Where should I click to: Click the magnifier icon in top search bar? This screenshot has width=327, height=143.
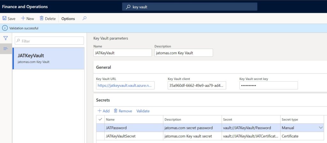pyautogui.click(x=128, y=7)
